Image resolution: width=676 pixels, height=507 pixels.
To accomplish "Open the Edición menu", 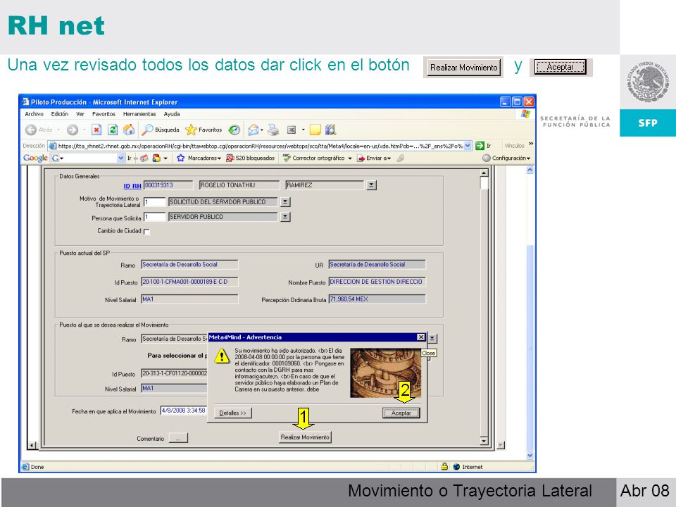I will coord(59,114).
